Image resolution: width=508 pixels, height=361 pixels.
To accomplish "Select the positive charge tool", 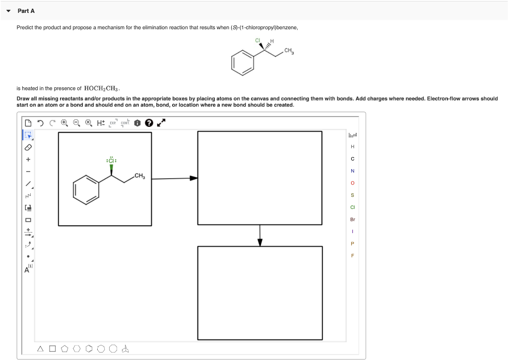I will tap(27, 160).
